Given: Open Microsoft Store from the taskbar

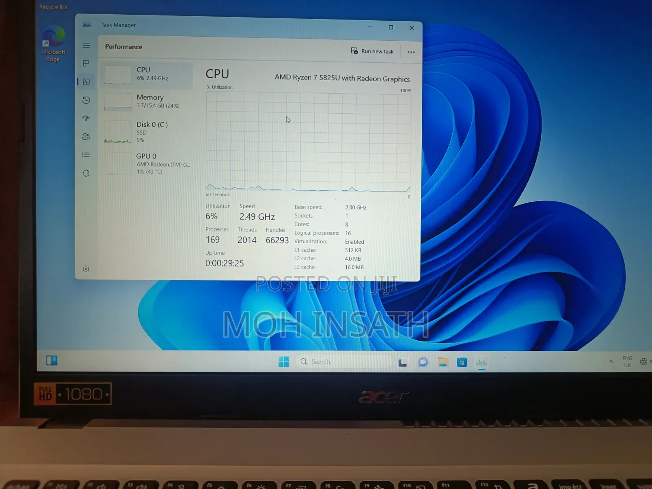Looking at the screenshot, I should 462,362.
